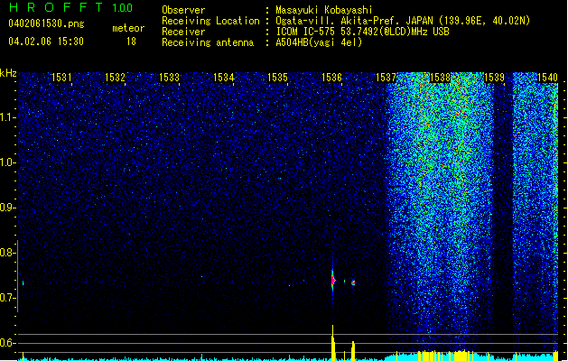Click the 1539 time axis marker

pos(494,78)
